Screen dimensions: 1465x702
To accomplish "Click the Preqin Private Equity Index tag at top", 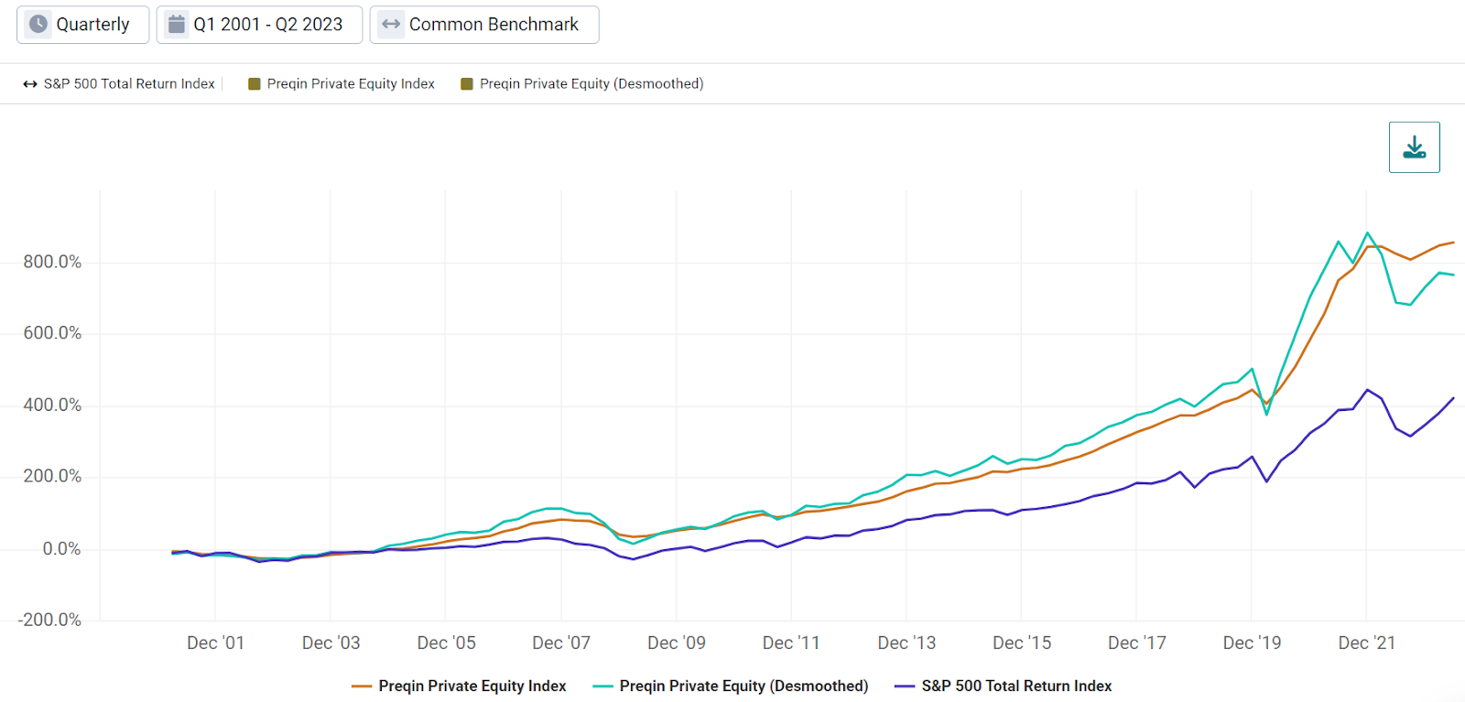I will 342,84.
